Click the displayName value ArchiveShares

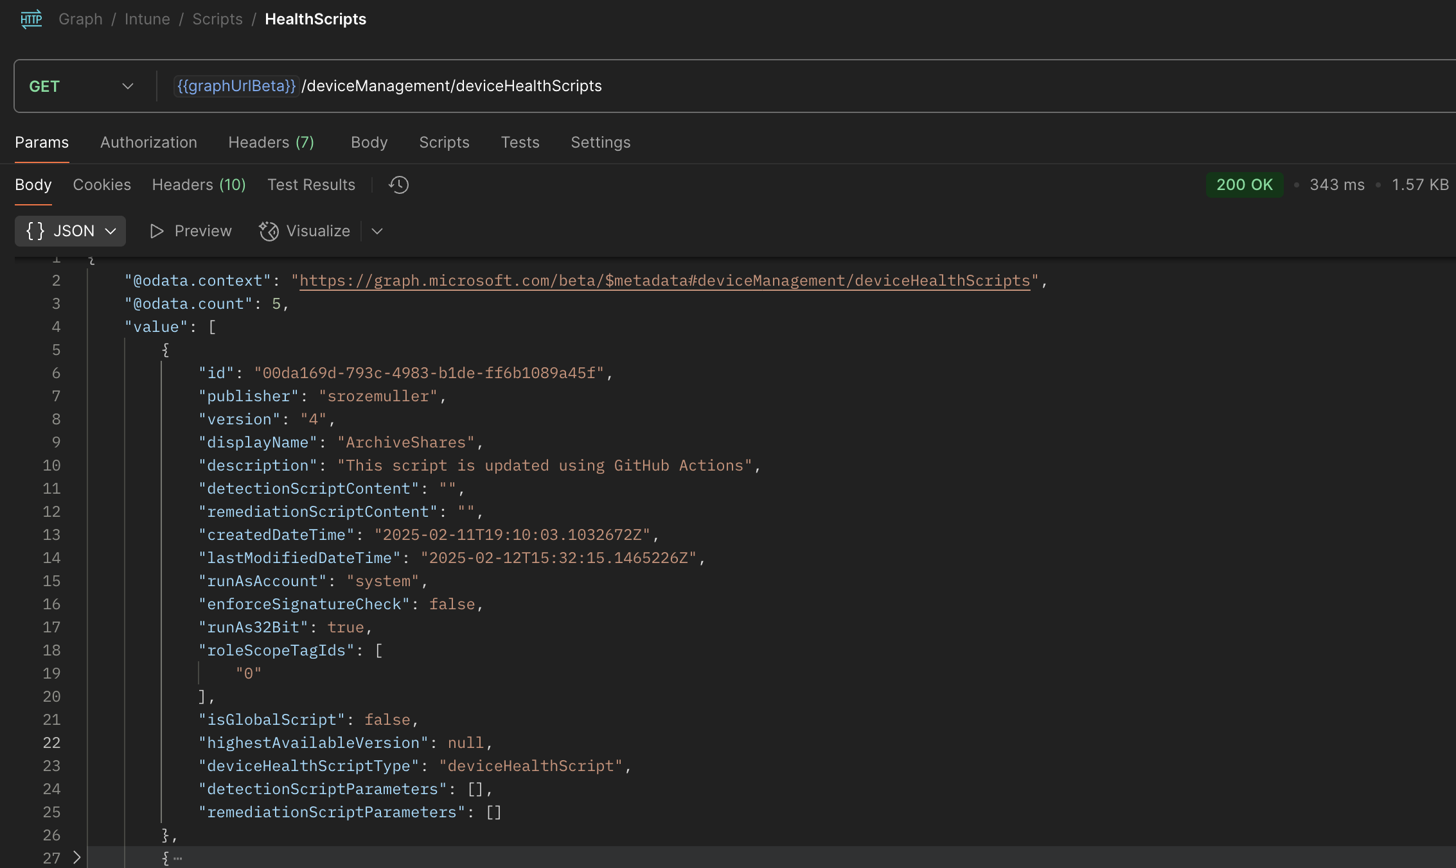406,442
